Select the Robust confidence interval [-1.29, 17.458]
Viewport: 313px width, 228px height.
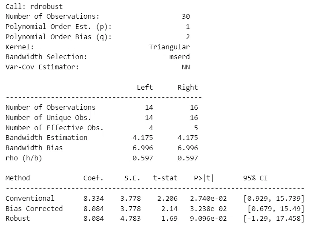[x=274, y=219]
